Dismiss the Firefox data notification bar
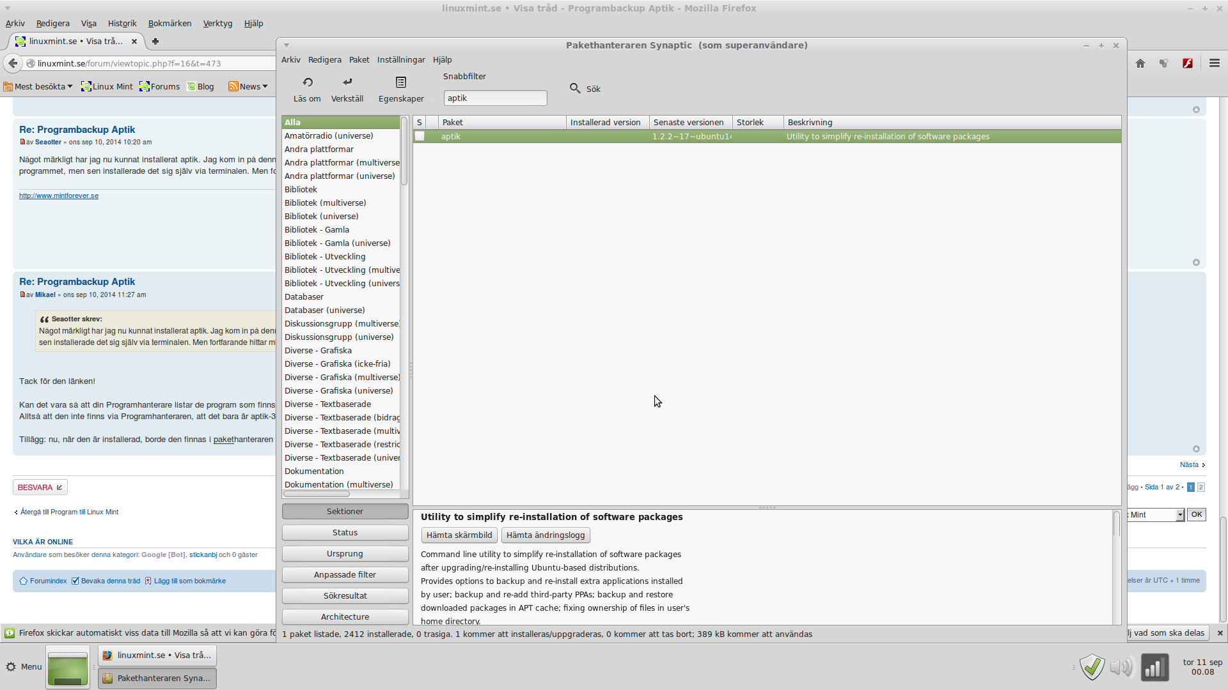This screenshot has height=690, width=1228. coord(1220,633)
